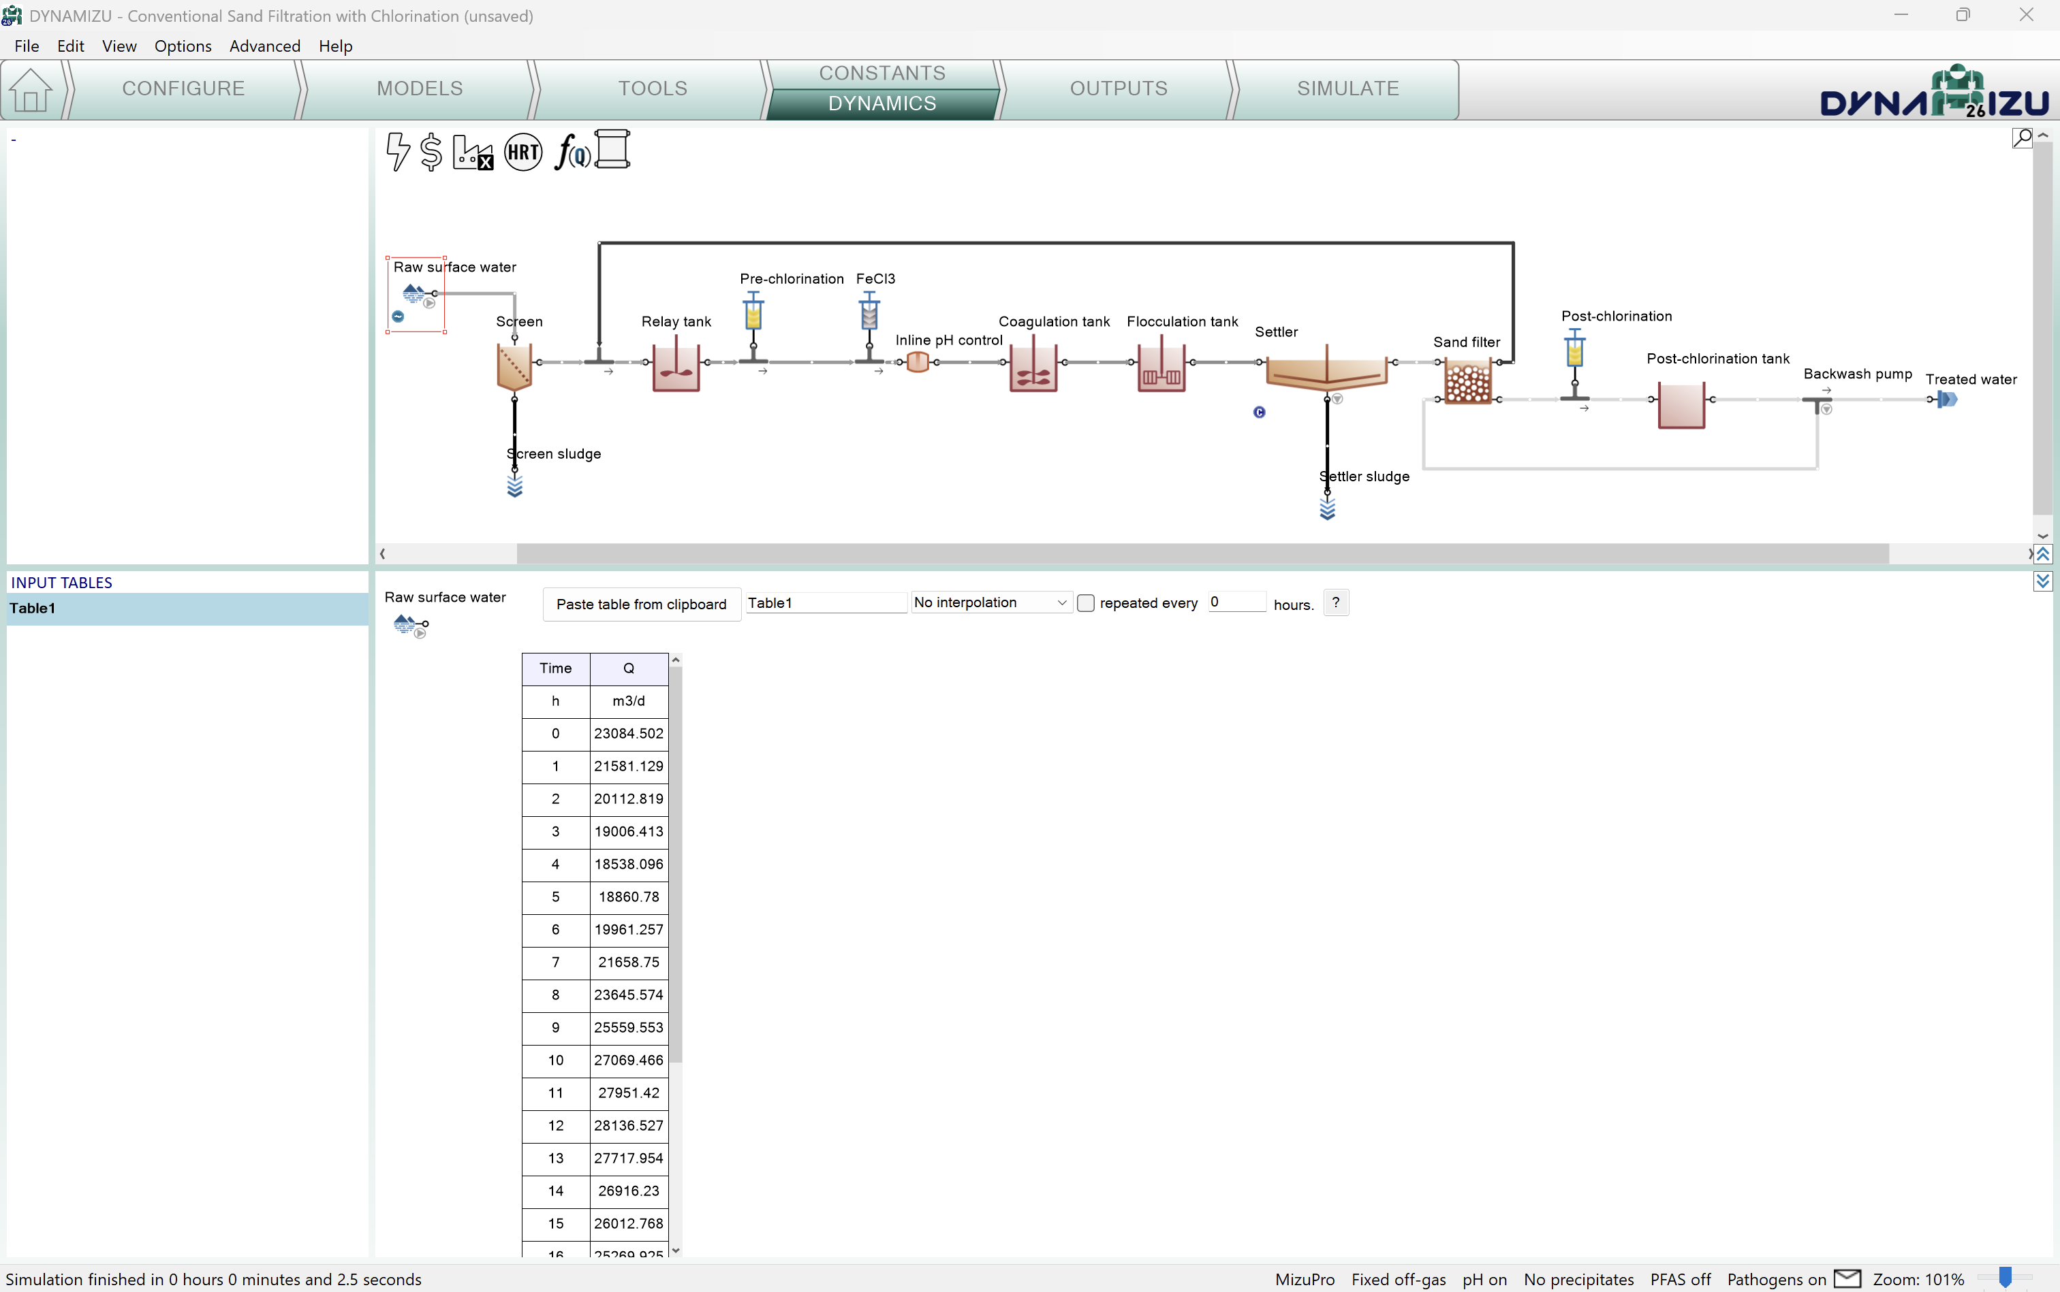The height and width of the screenshot is (1292, 2060).
Task: Open the No interpolation dropdown
Action: (990, 603)
